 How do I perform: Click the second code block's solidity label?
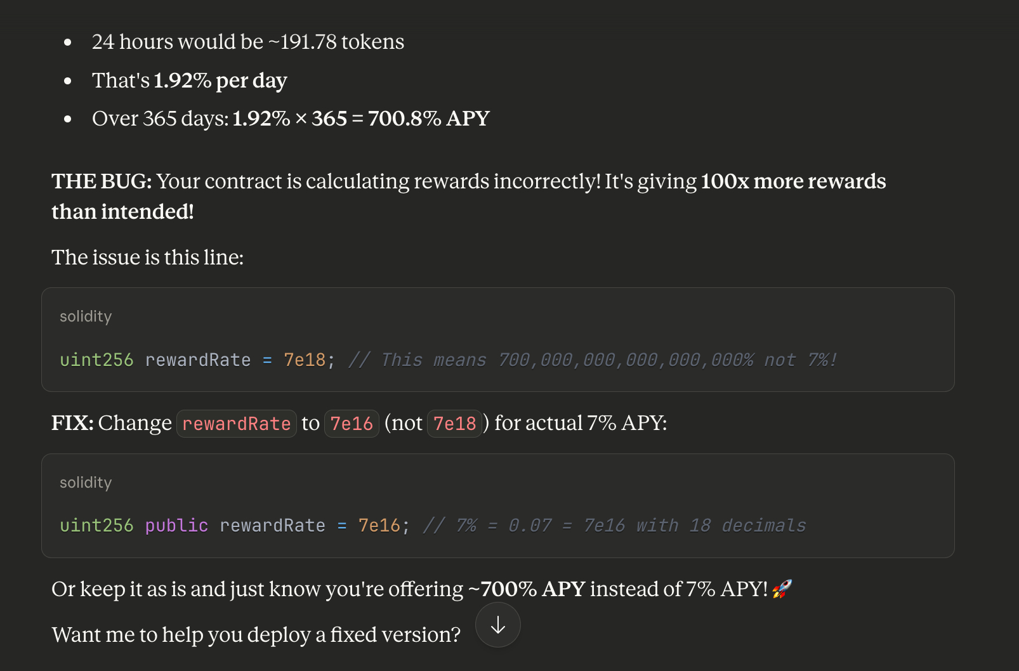(86, 483)
